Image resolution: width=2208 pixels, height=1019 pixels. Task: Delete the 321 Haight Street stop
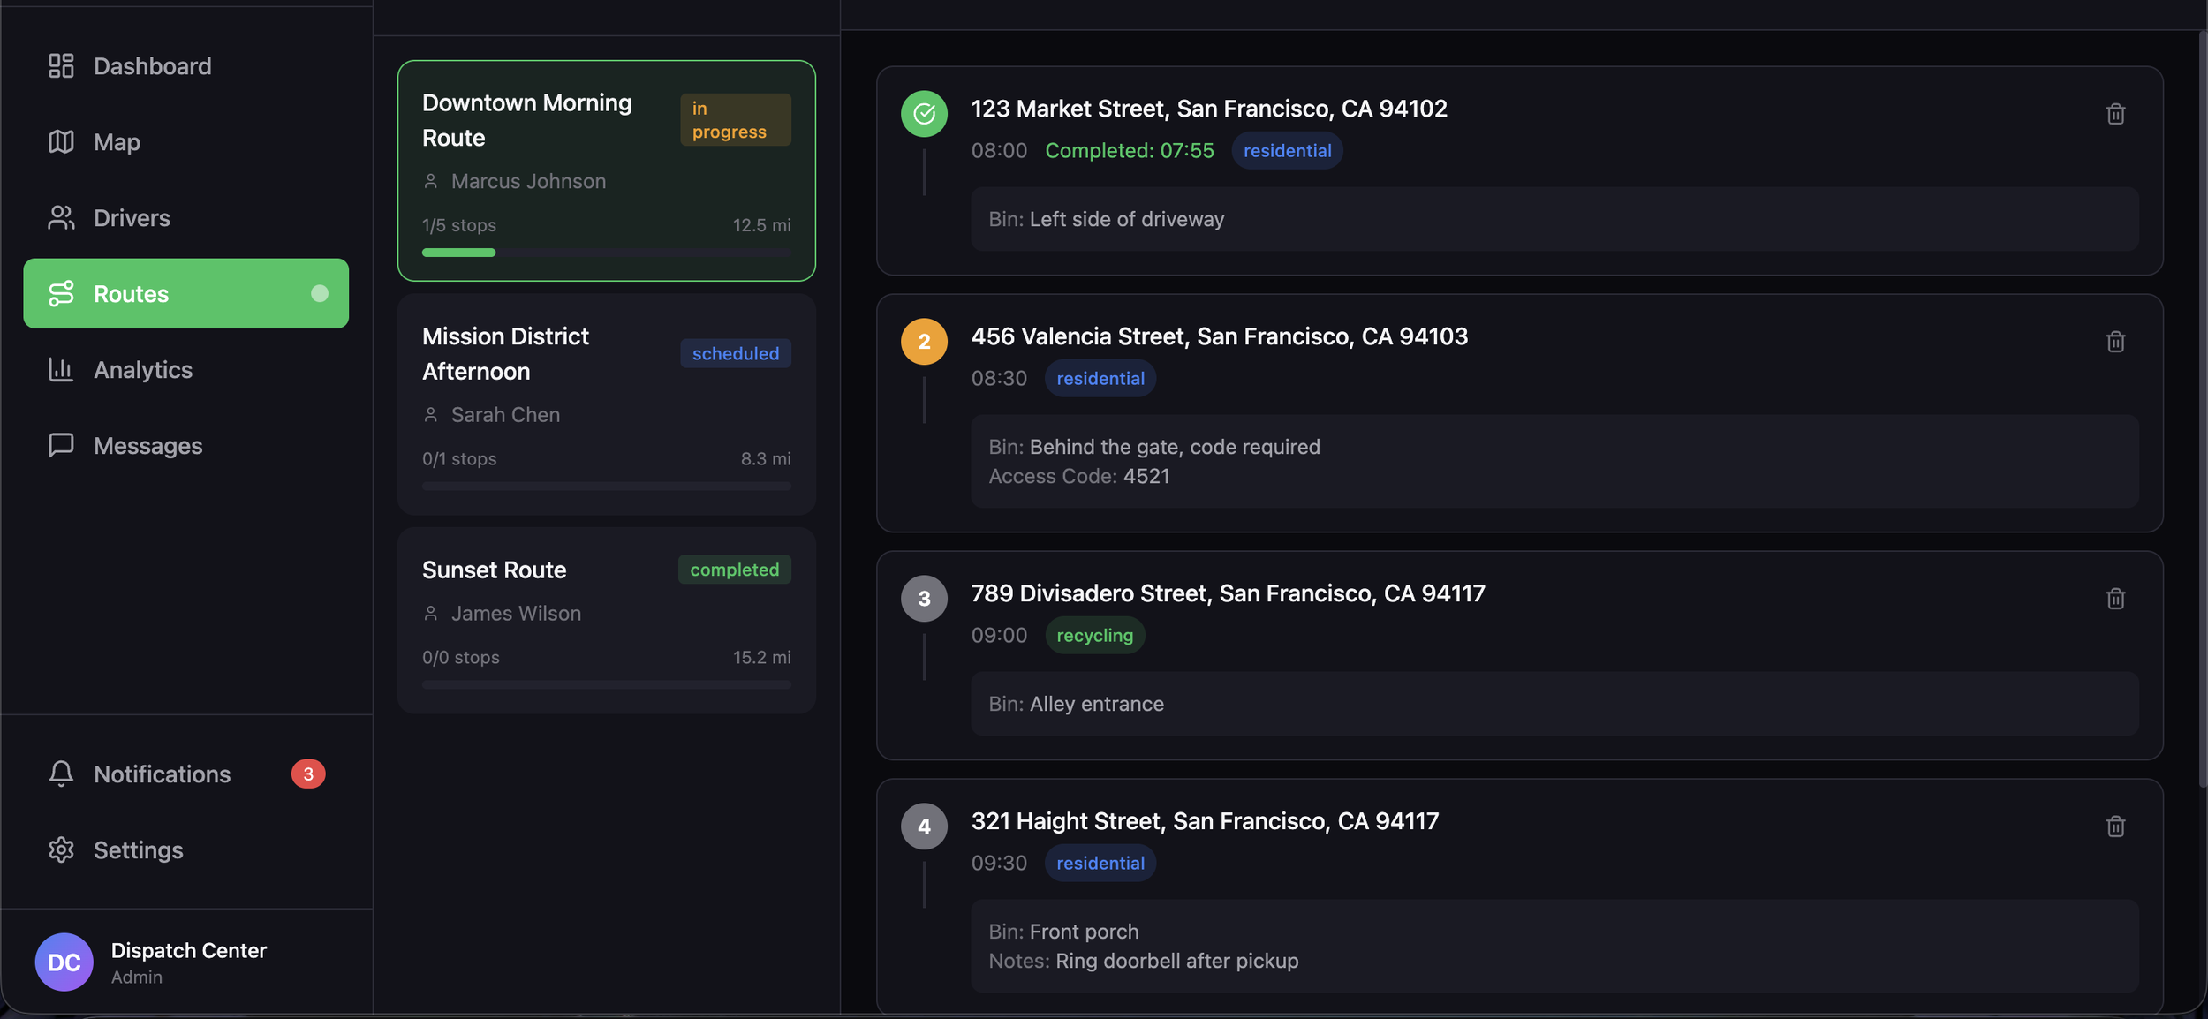2115,827
